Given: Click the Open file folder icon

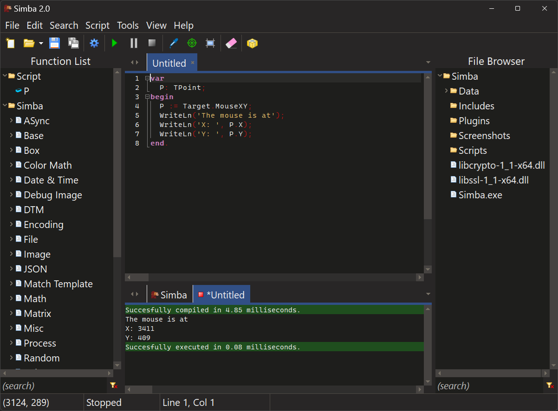Looking at the screenshot, I should click(29, 43).
